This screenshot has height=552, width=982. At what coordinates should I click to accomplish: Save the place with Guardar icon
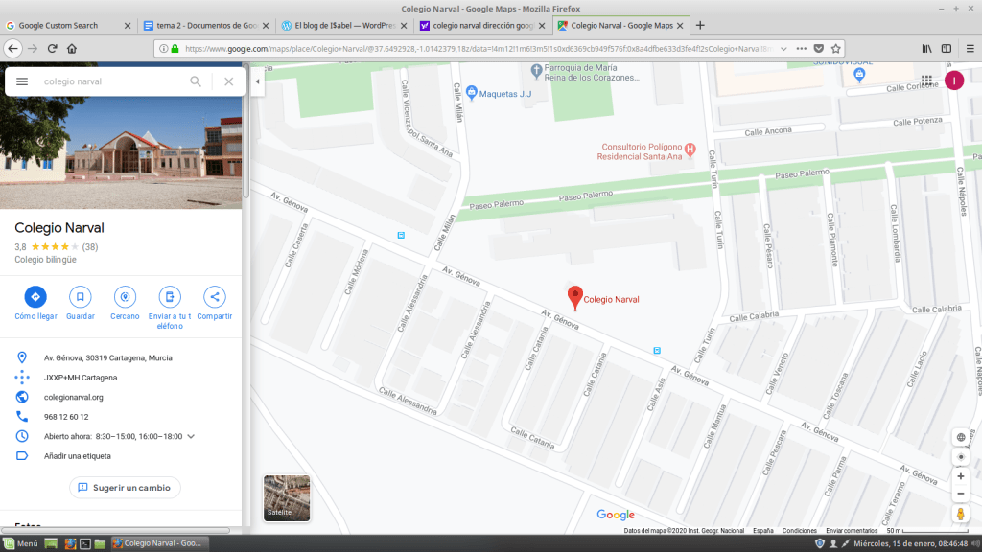pos(81,296)
